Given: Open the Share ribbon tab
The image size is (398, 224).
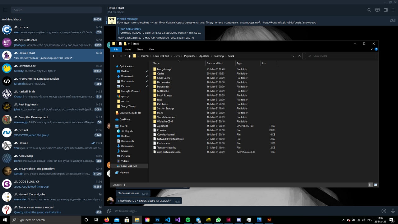Looking at the screenshot, I should click(x=140, y=49).
